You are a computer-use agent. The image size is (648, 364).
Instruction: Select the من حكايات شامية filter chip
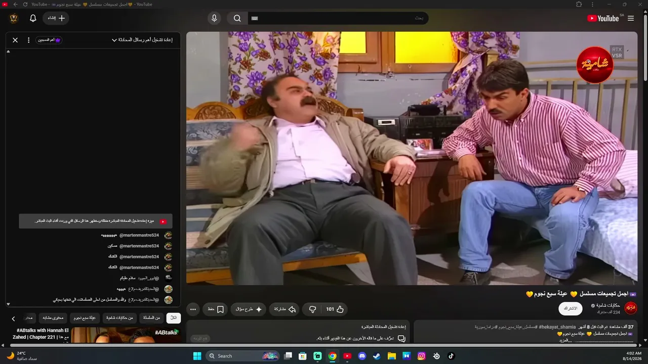click(119, 318)
